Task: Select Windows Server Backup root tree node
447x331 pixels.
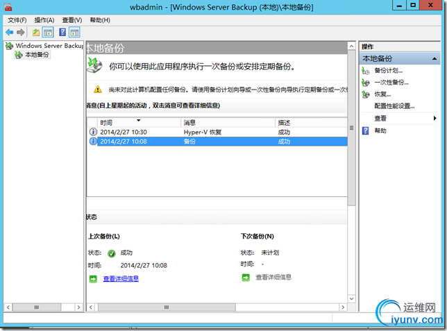Action: pyautogui.click(x=44, y=46)
